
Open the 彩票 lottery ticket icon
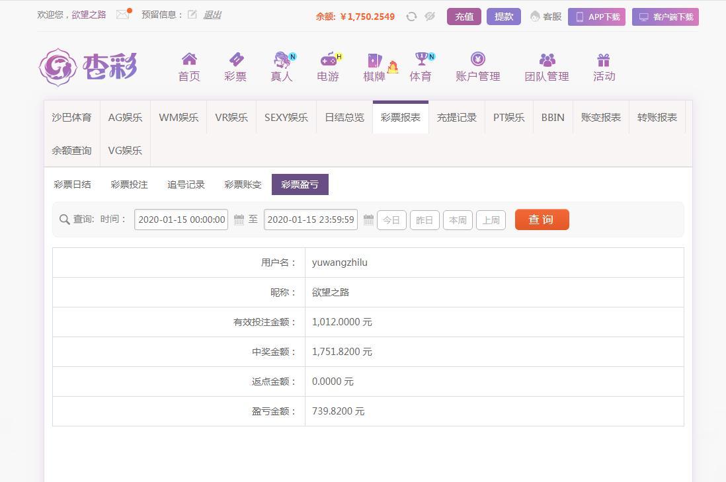coord(235,60)
